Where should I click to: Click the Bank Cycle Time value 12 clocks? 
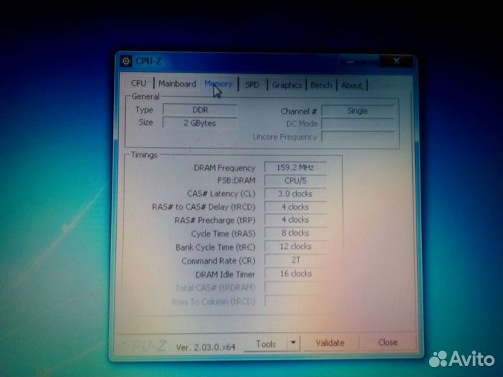pos(295,246)
